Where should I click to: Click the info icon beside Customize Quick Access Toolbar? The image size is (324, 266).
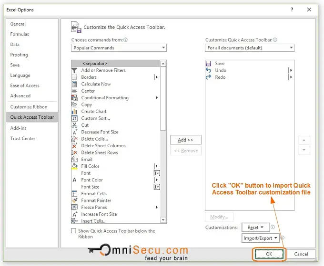pyautogui.click(x=275, y=40)
